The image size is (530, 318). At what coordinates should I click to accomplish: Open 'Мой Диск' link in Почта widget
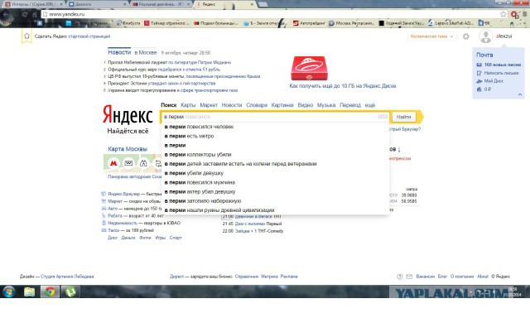tap(494, 81)
